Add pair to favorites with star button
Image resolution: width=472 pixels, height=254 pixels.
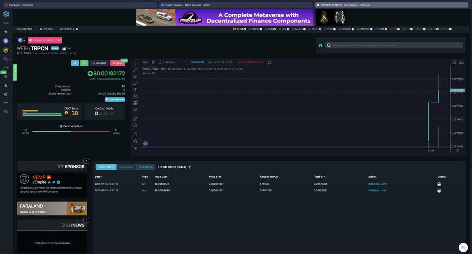click(x=84, y=63)
